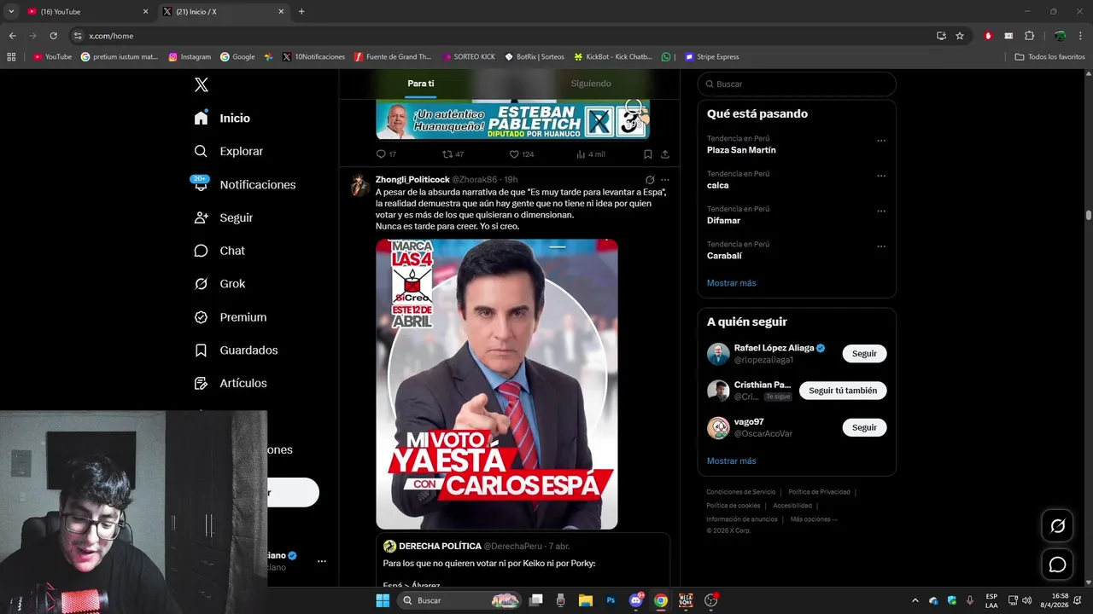1093x614 pixels.
Task: Open Zhongli_Politicock profile avatar
Action: coord(359,185)
